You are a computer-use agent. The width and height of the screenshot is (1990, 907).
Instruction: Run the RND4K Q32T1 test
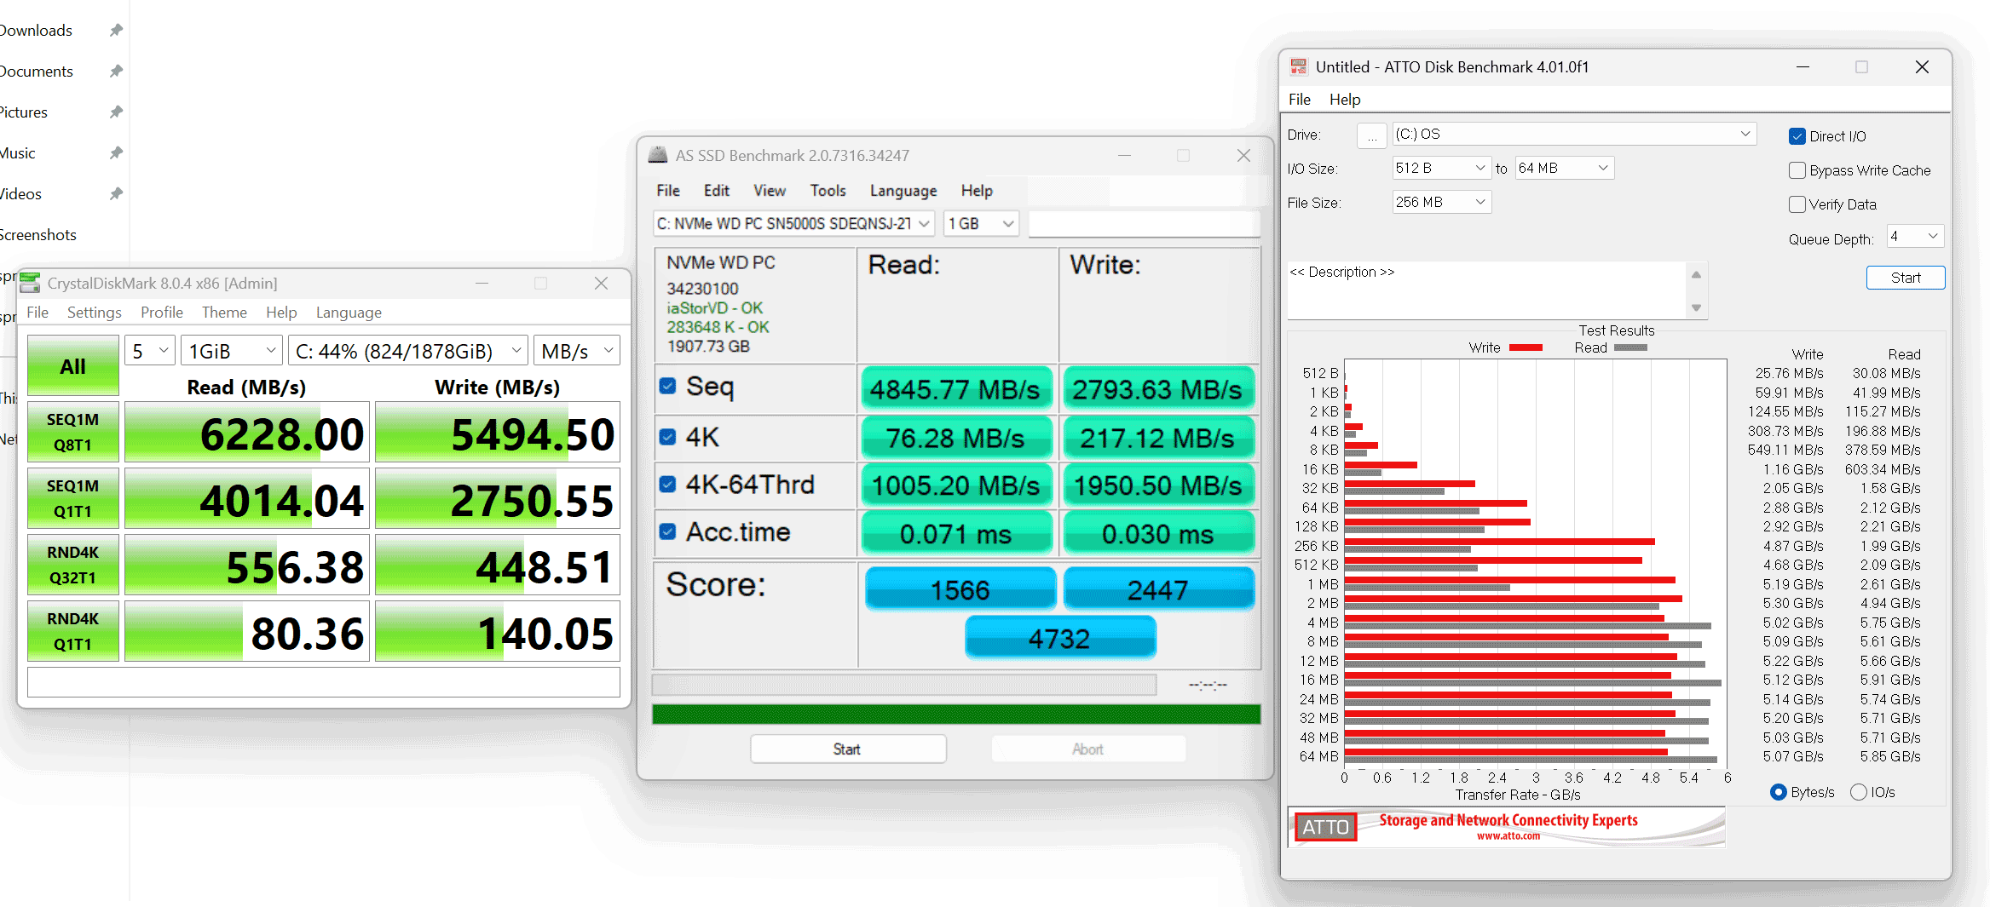[x=73, y=565]
